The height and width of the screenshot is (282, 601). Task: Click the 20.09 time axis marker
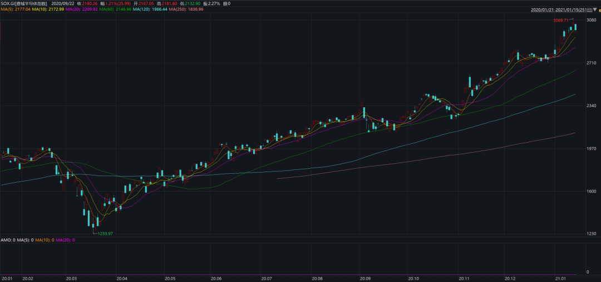(365, 279)
